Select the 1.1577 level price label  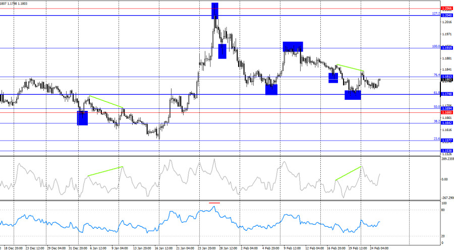(x=446, y=140)
